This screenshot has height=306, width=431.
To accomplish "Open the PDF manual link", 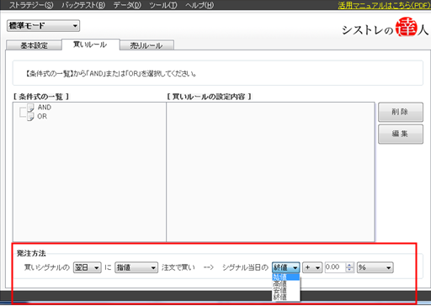I will click(384, 5).
